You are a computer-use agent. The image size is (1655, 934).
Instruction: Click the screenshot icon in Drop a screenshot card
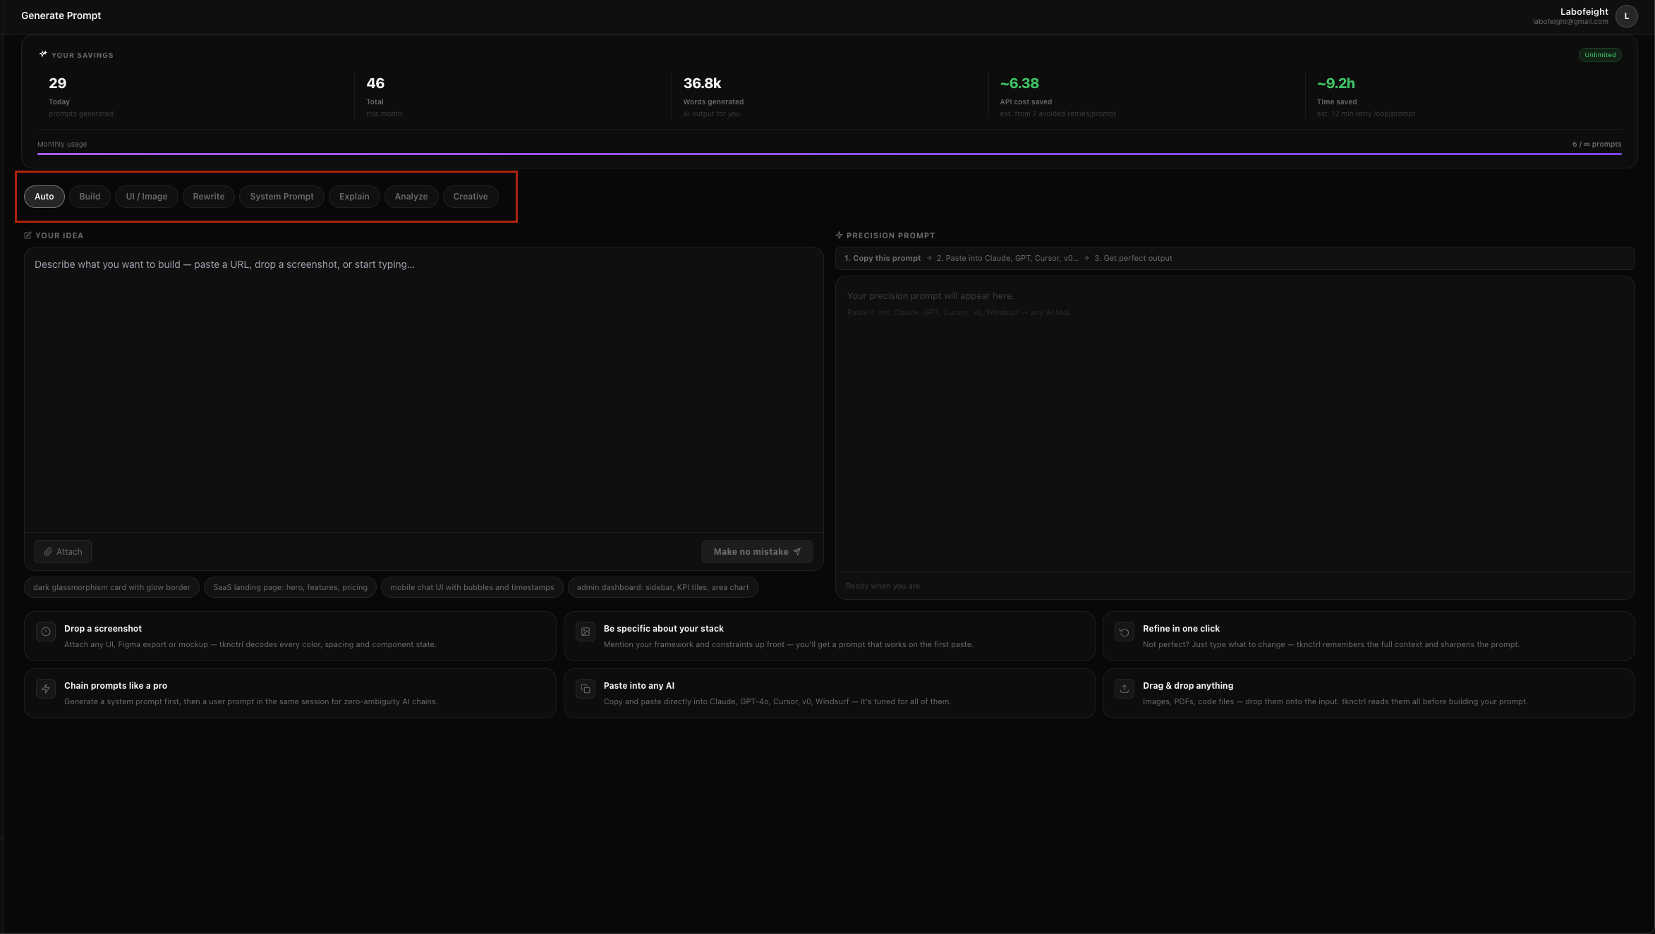46,632
